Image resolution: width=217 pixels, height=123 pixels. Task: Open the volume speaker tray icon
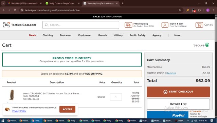tap(196, 121)
